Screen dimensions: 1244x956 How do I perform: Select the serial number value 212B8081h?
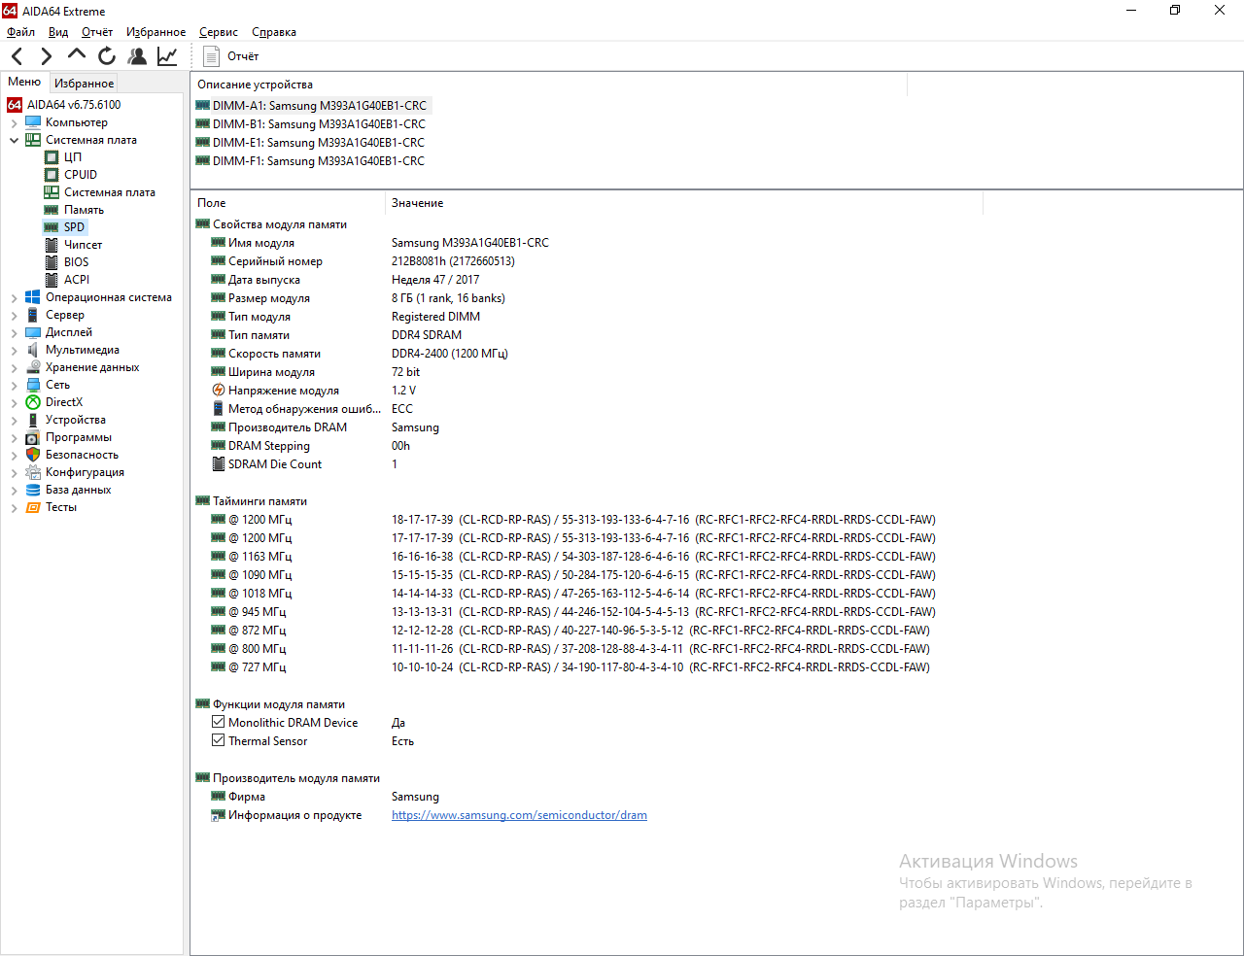click(453, 261)
